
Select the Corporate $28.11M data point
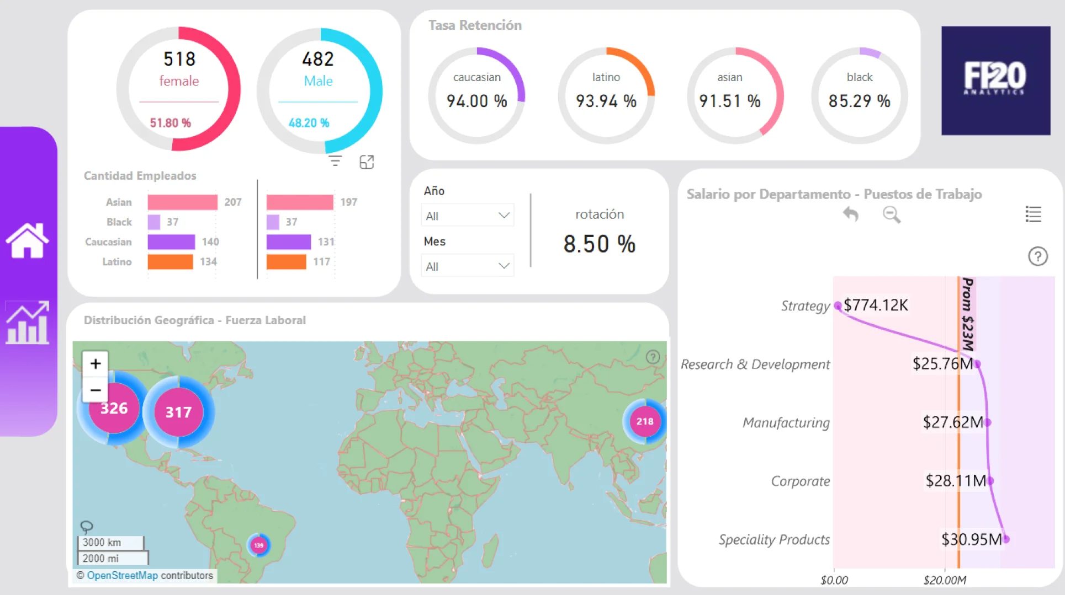tap(990, 481)
